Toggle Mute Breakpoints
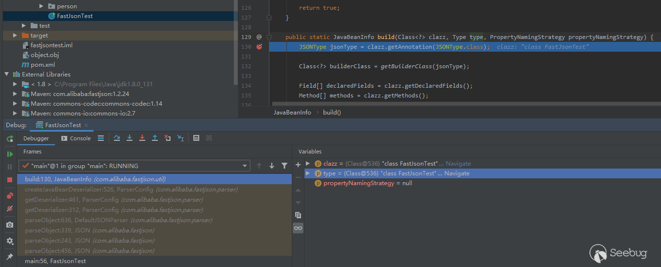661x267 pixels. pos(10,209)
